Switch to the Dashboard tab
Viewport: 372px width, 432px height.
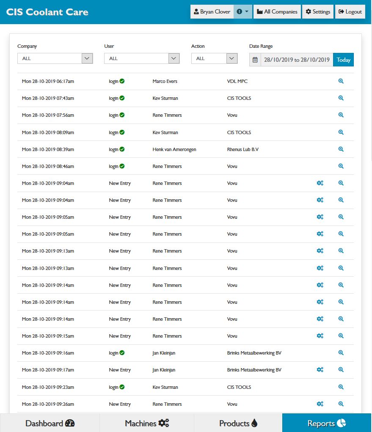[x=50, y=423]
